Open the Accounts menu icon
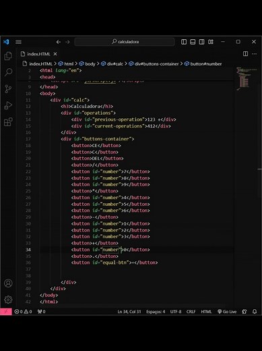 pos(8,283)
